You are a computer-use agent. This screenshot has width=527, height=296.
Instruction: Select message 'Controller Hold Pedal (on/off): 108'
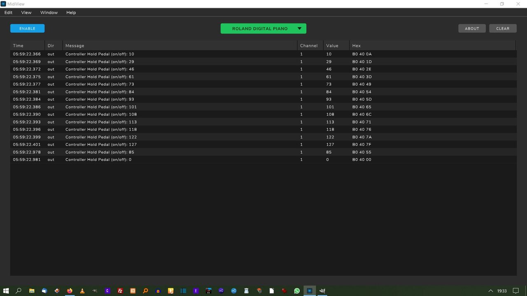click(x=101, y=114)
